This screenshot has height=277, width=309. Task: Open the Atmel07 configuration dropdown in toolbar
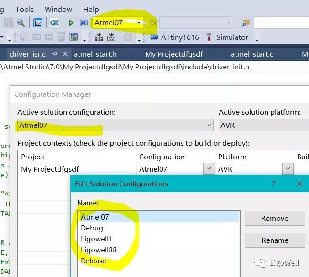coord(139,23)
